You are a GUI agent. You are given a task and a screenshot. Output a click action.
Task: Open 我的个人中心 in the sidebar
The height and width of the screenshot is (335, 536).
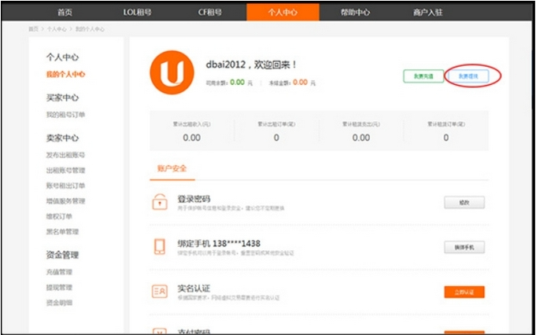(66, 75)
